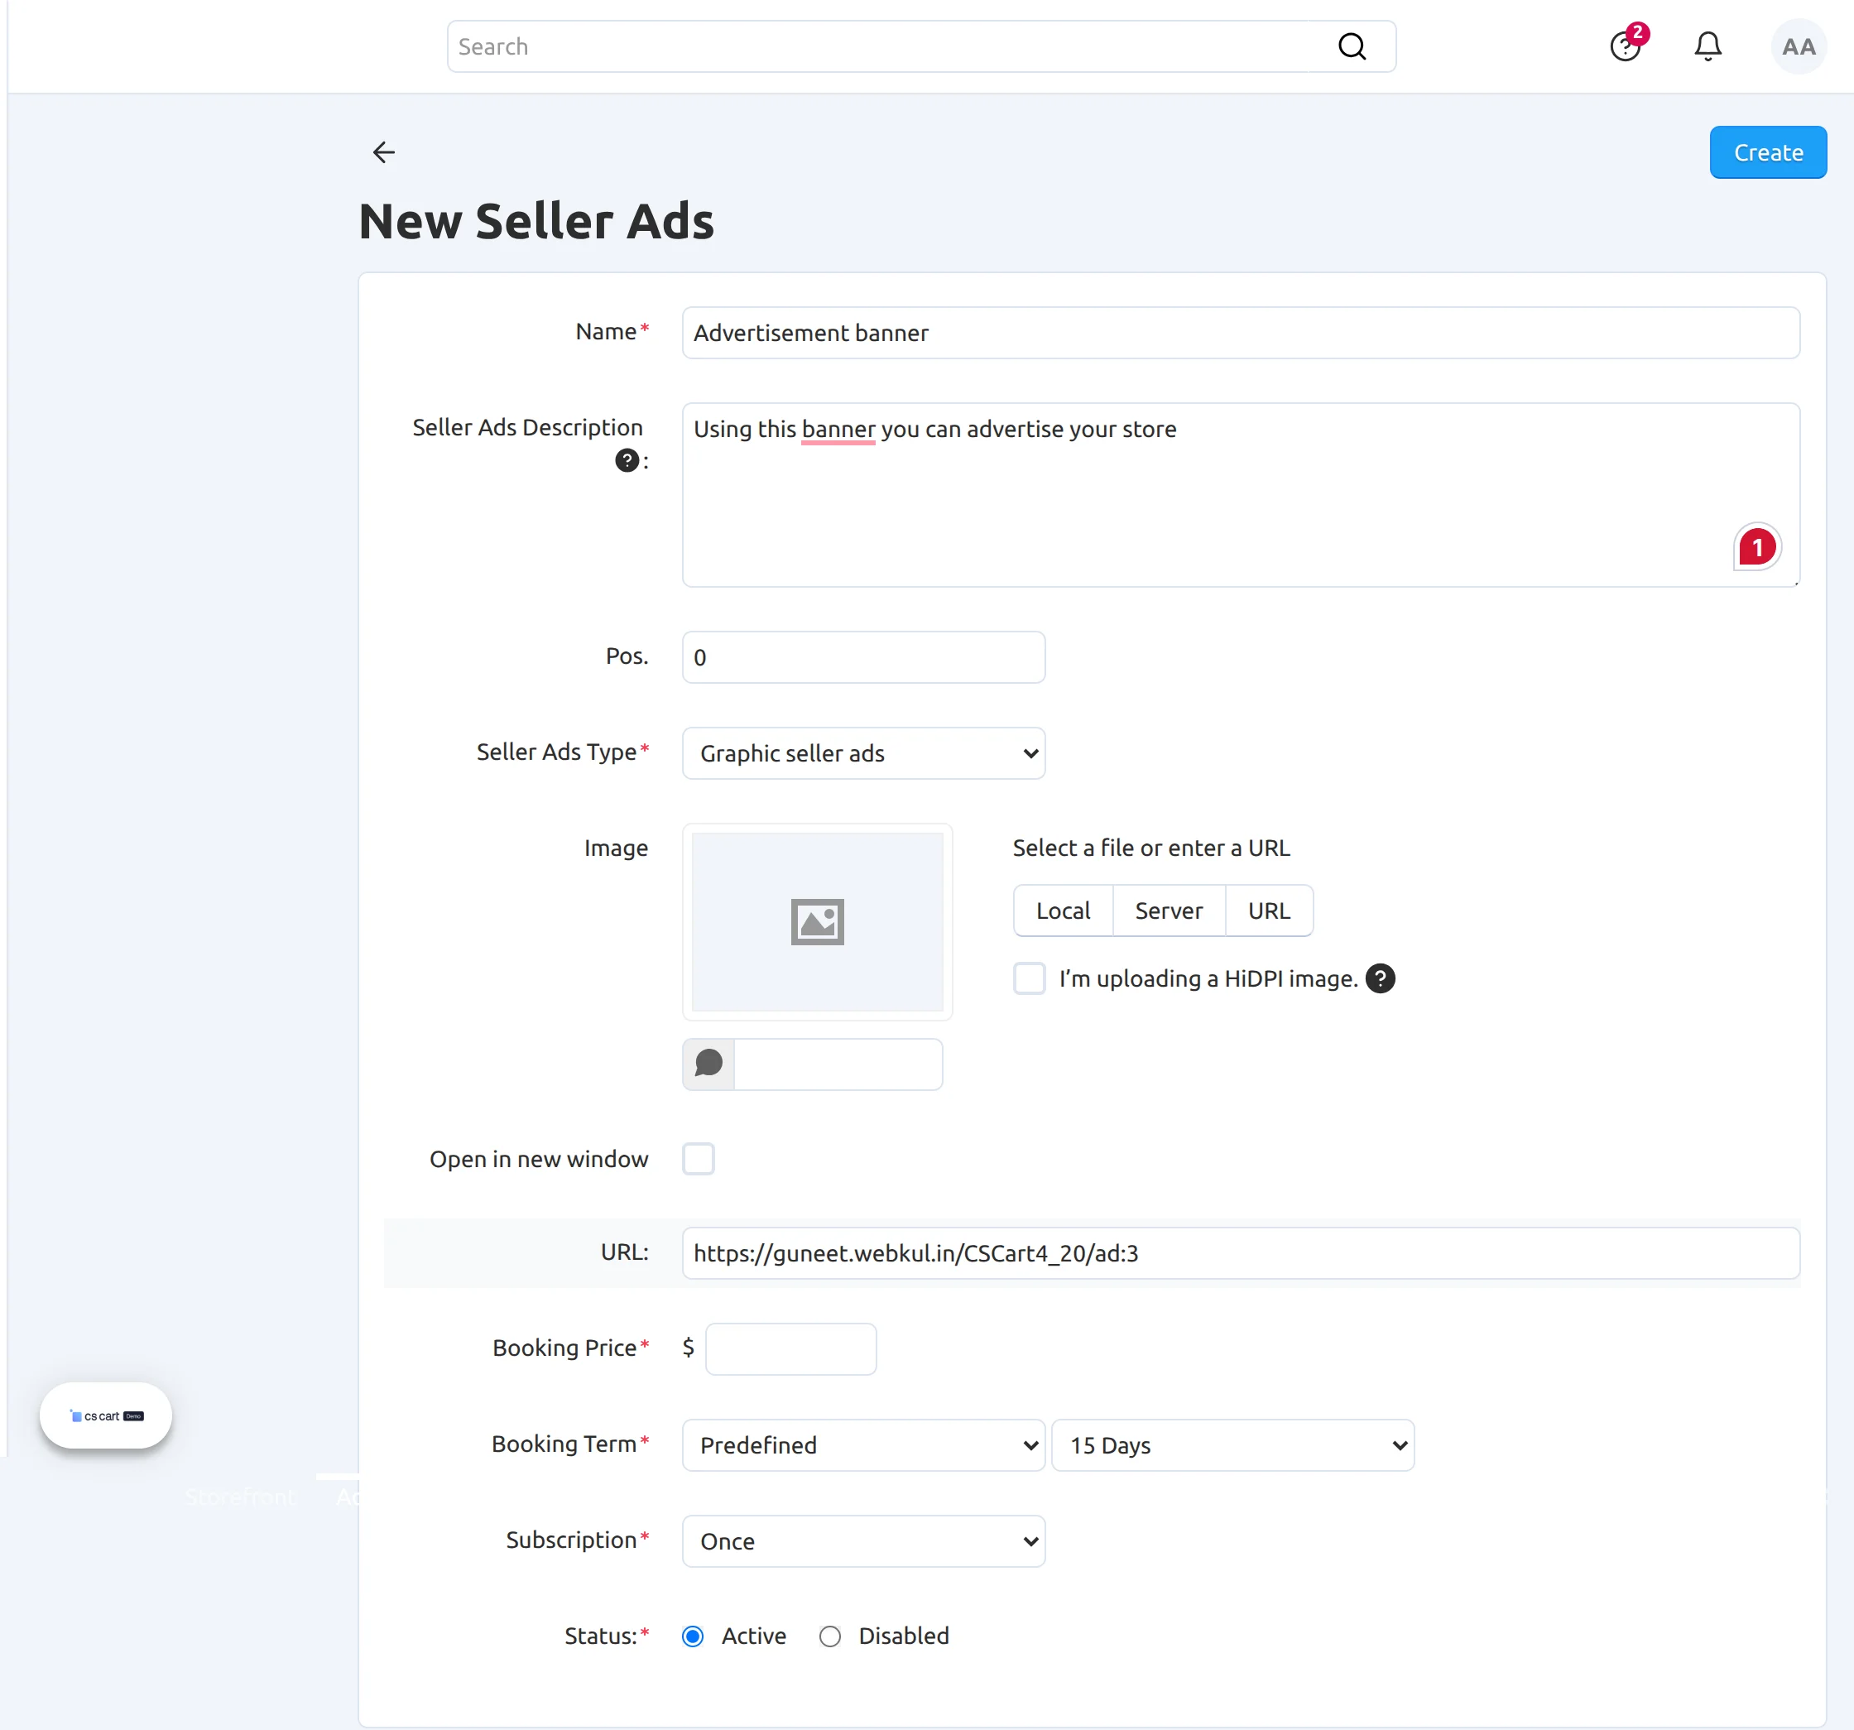Choose URL image upload option
Viewport: 1854px width, 1730px height.
1268,911
